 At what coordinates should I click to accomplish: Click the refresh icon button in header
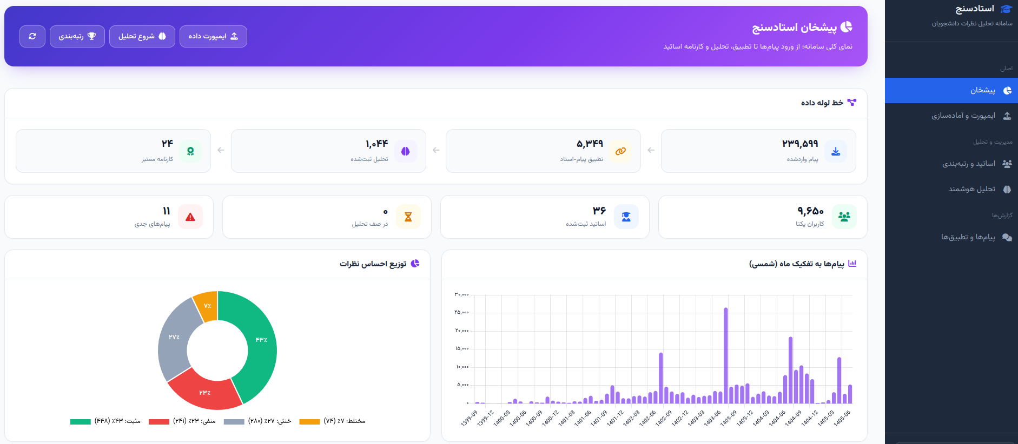click(x=32, y=36)
